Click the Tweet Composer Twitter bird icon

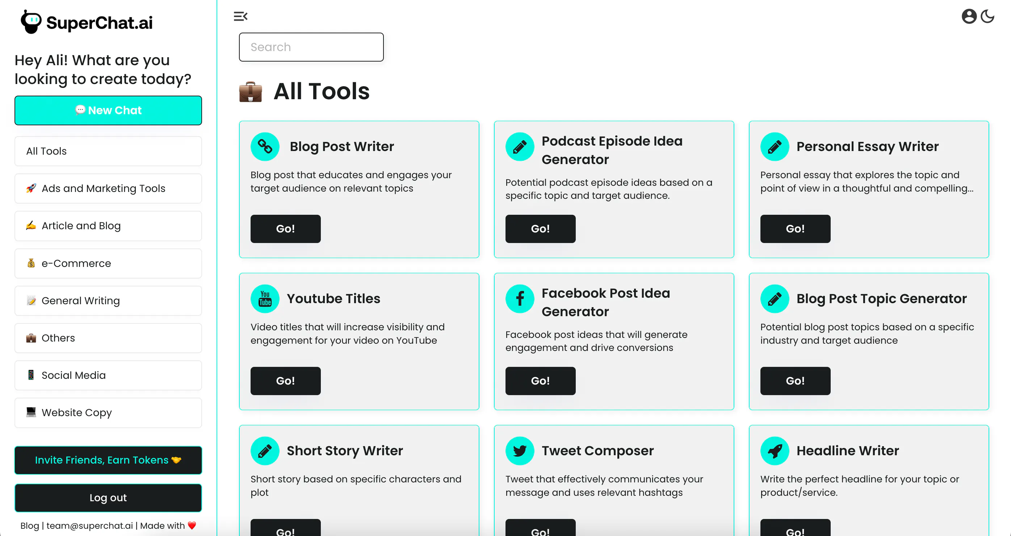[520, 451]
